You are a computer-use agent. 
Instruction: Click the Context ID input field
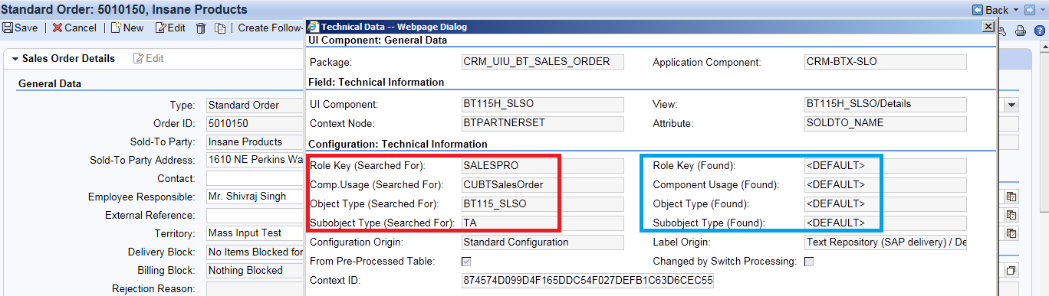click(x=587, y=281)
